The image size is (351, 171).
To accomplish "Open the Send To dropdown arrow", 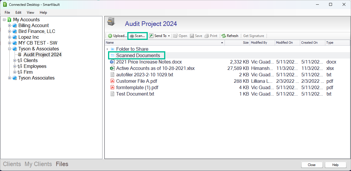I will [x=169, y=36].
